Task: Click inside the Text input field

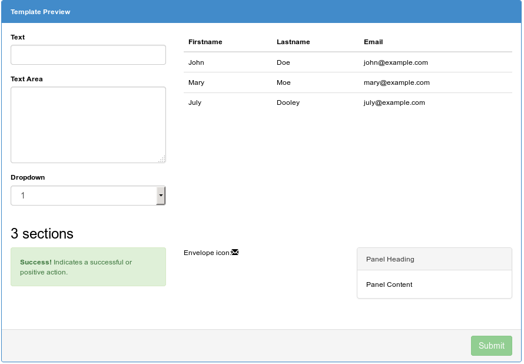Action: (88, 54)
